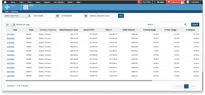Image resolution: width=205 pixels, height=95 pixels.
Task: Sort by the % Variance header
Action: [190, 30]
